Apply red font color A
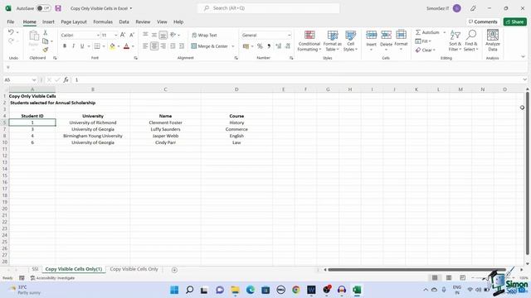Viewport: 531px width, 298px height. [126, 46]
